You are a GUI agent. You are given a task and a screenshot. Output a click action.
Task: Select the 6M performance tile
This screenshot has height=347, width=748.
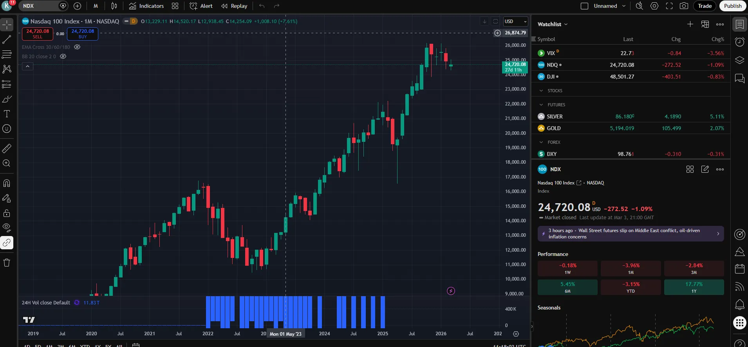tap(567, 287)
